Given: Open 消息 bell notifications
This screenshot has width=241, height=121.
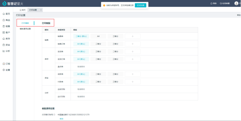Looking at the screenshot, I should pos(213,3).
